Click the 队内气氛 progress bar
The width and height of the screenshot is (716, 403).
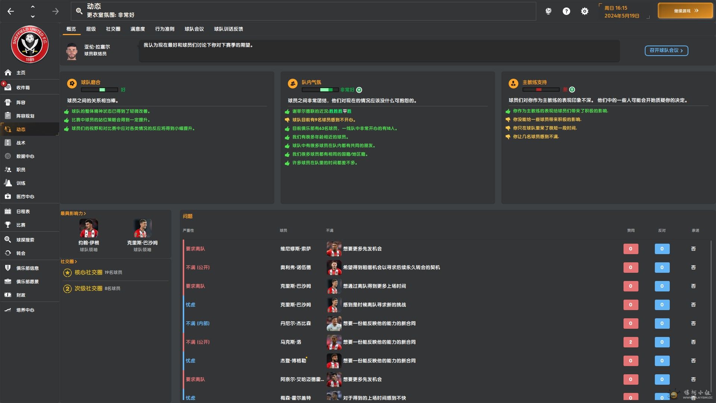[x=320, y=90]
